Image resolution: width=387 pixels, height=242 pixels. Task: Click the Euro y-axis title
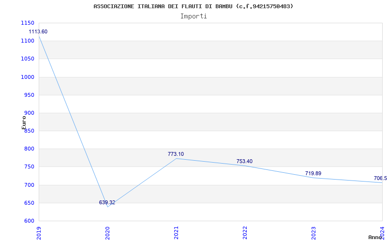coord(24,123)
